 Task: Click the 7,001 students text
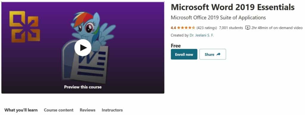pos(231,28)
